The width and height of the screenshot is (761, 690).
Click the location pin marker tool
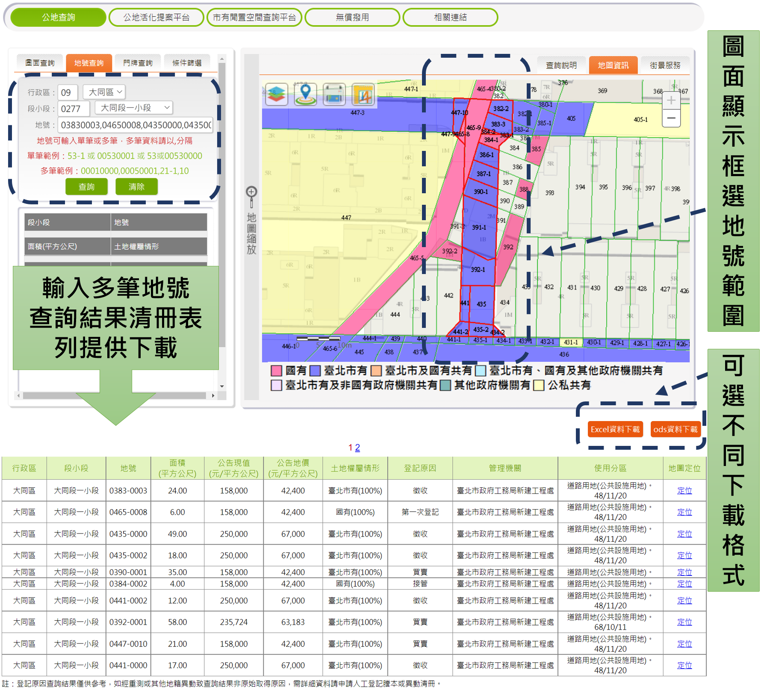[305, 94]
